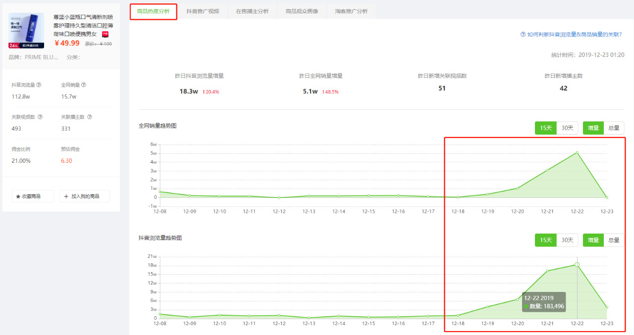Click the question icon before 如何判断抖音浏览量 link
The image size is (634, 335).
pos(523,35)
